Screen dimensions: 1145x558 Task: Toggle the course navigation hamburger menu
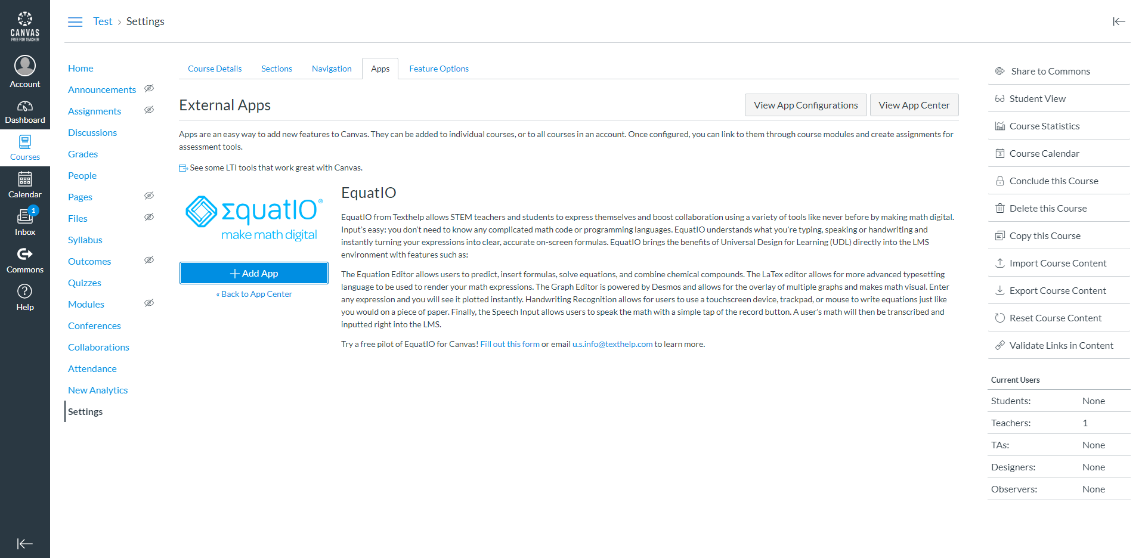point(75,22)
